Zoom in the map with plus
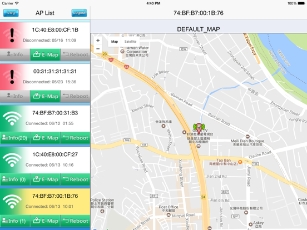This screenshot has width=307, height=230. [x=98, y=41]
